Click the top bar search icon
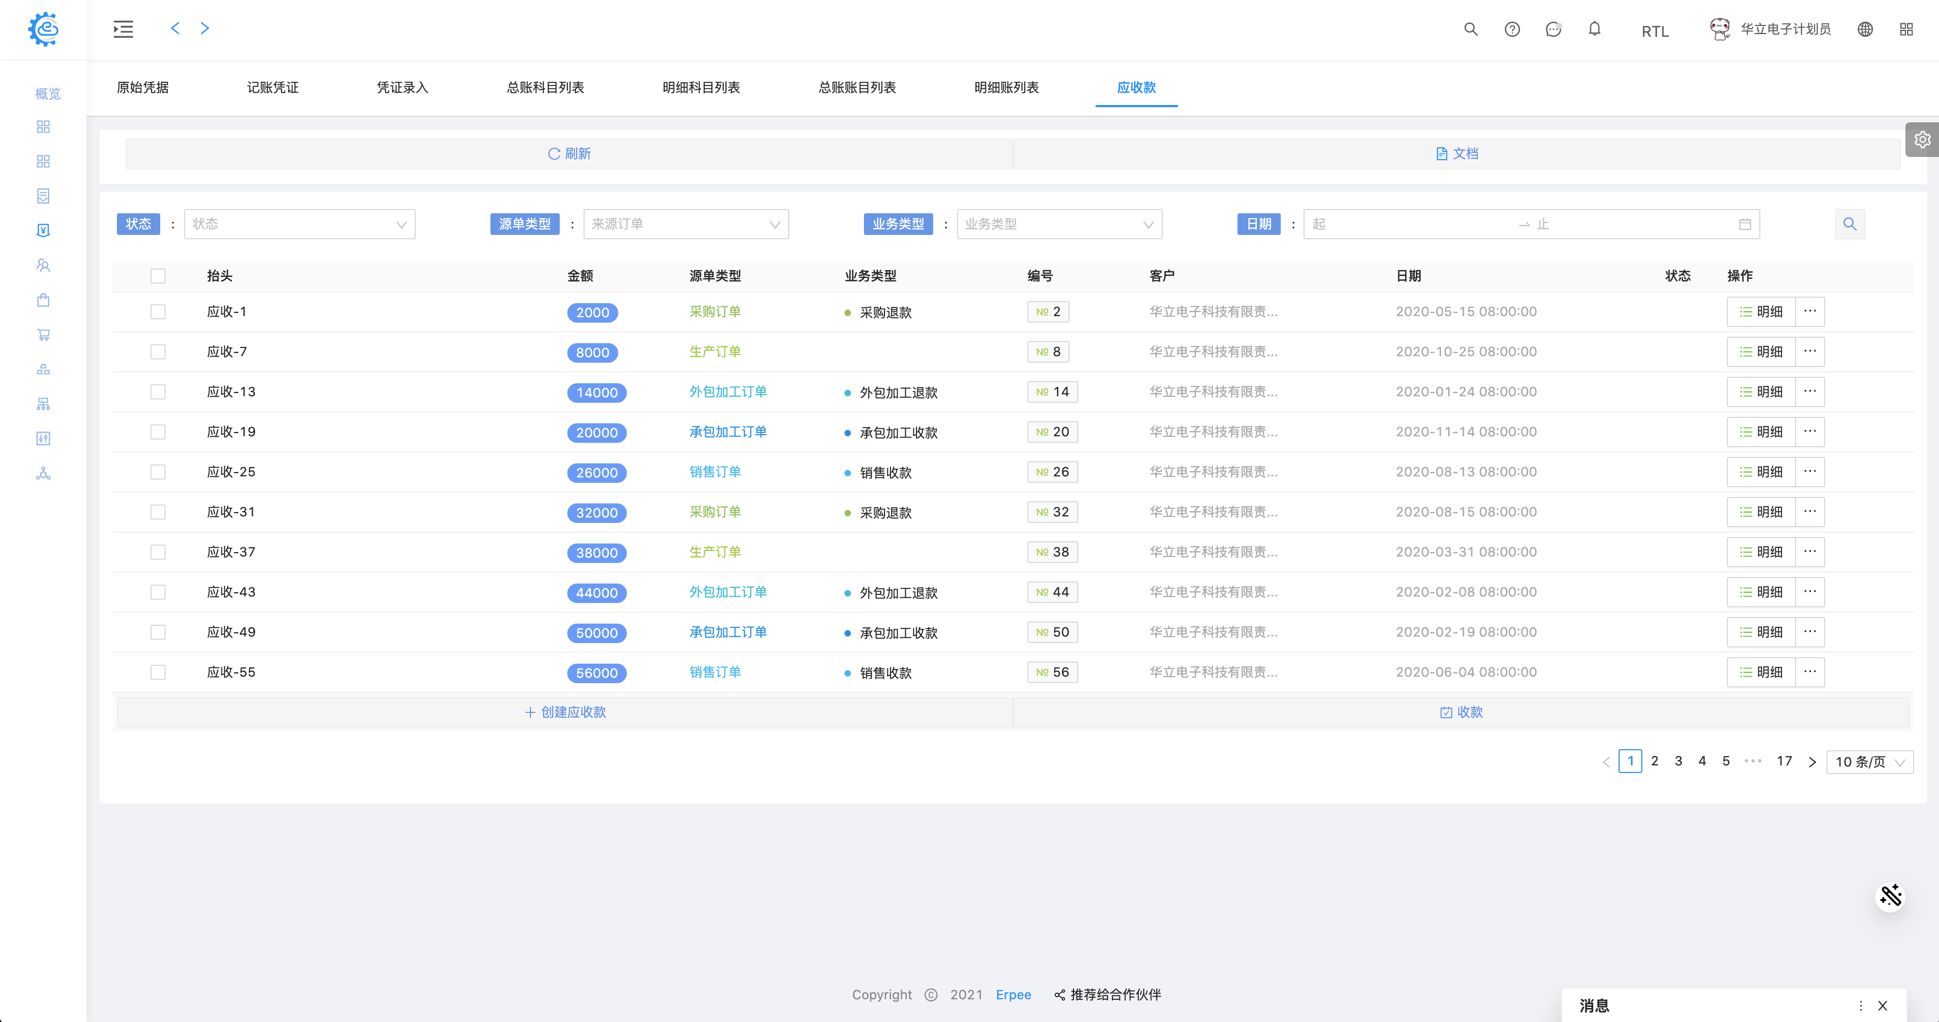Viewport: 1939px width, 1022px height. coord(1470,29)
